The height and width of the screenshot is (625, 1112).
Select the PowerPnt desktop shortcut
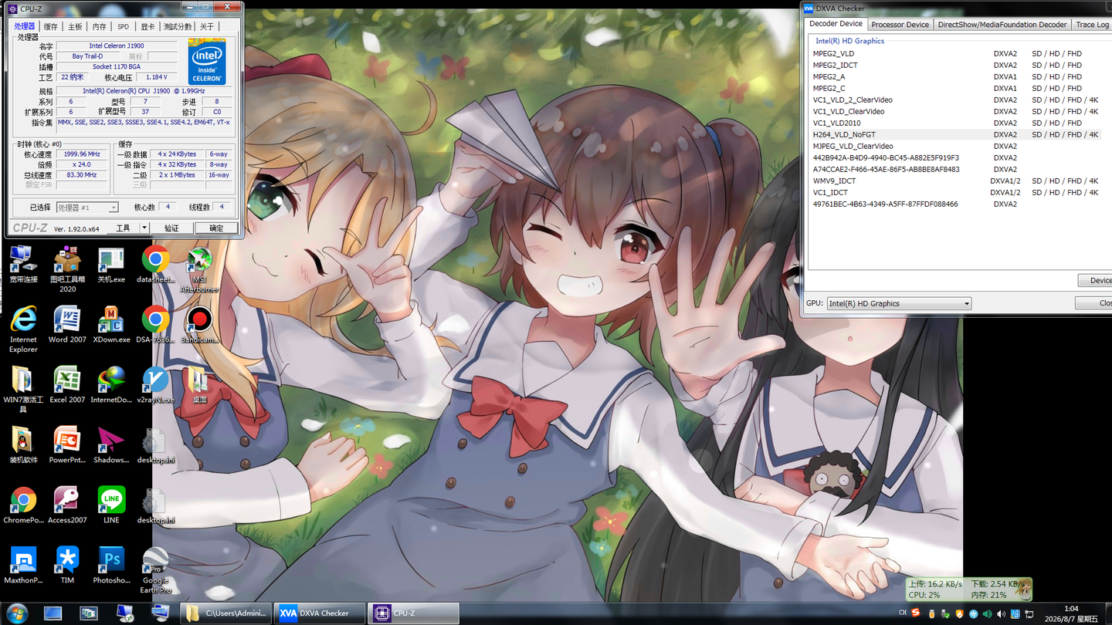pos(67,445)
